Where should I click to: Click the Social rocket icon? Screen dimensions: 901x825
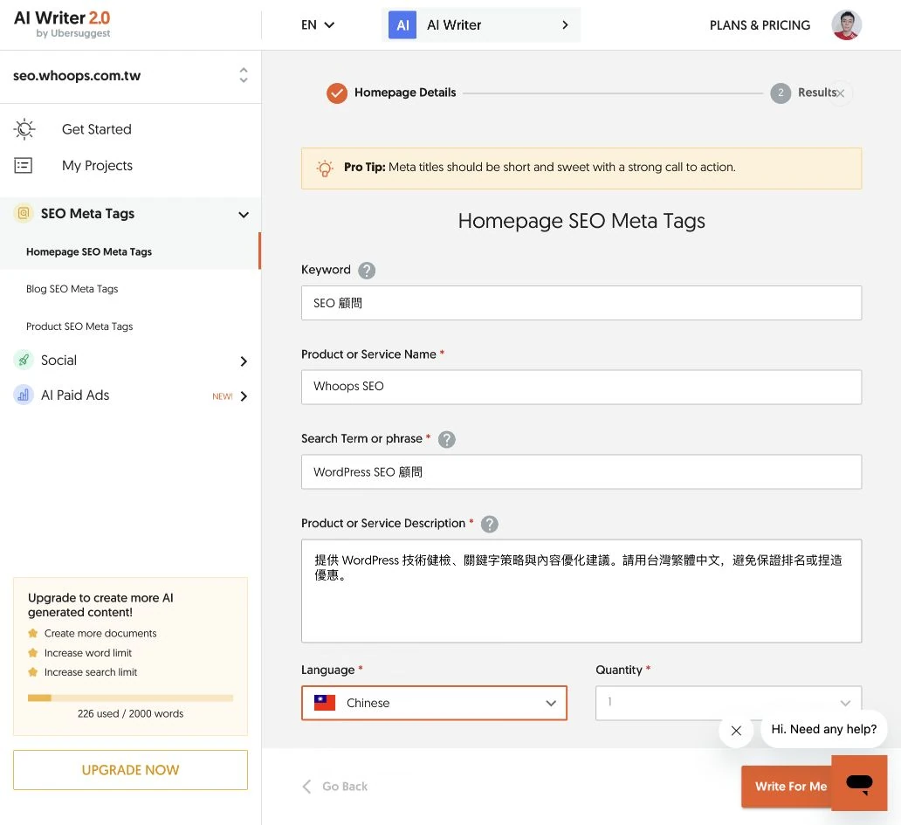point(23,361)
